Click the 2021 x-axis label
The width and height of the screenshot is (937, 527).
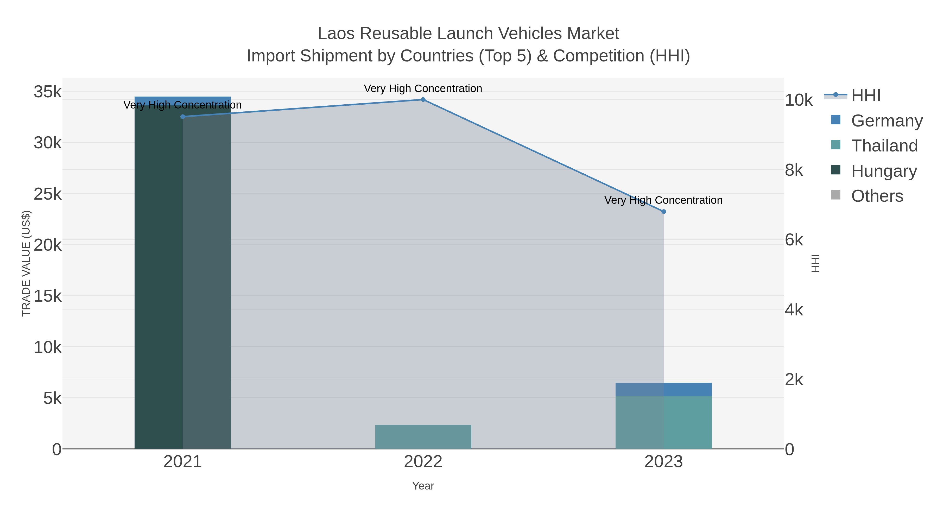point(183,462)
